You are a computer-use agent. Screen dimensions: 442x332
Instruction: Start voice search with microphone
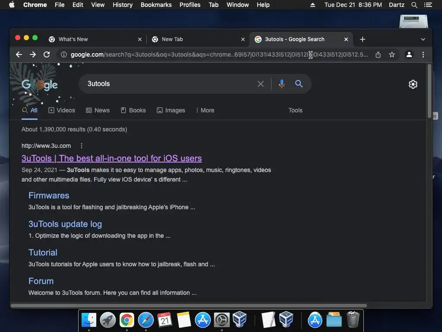point(281,84)
